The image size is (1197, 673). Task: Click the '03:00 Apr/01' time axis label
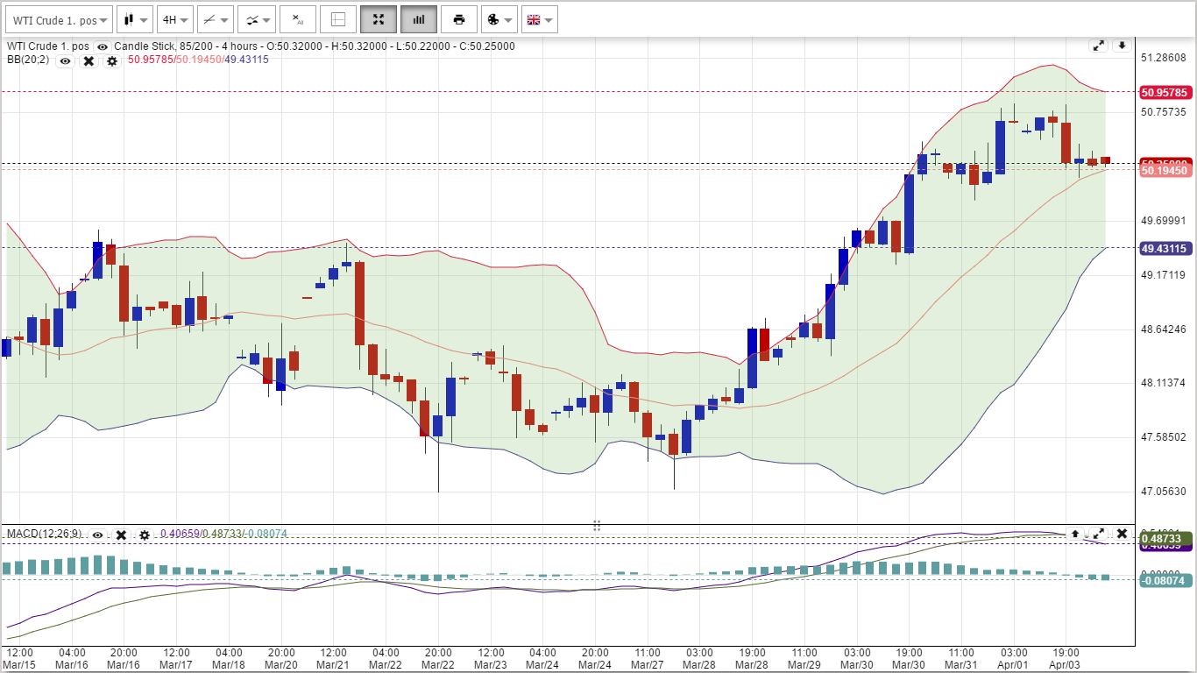(1014, 659)
